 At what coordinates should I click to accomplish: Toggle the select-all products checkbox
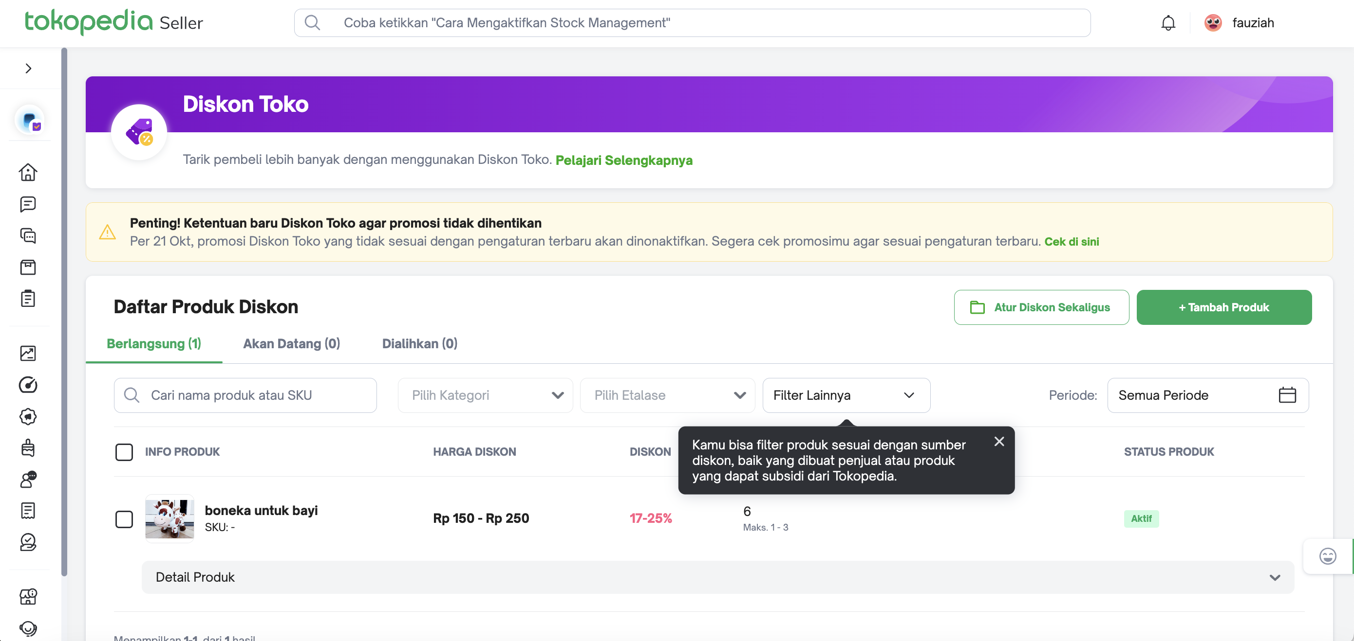[124, 452]
